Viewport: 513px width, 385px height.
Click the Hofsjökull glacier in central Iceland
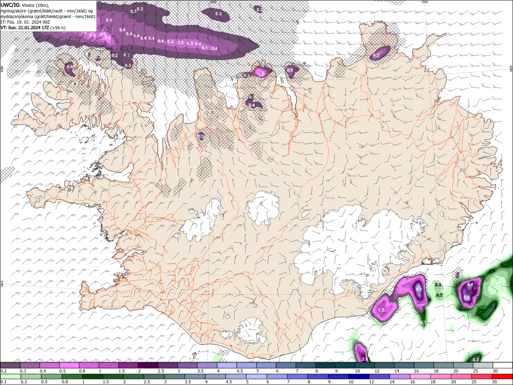click(263, 208)
